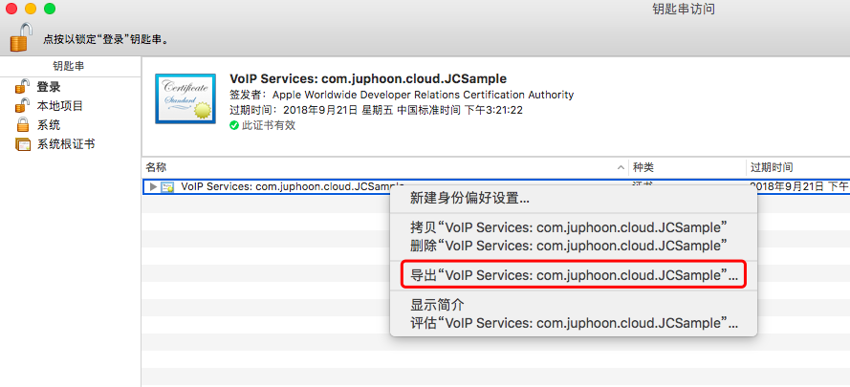Screen dimensions: 850x387
Task: Click the sort arrow in 名称 column
Action: pos(621,167)
